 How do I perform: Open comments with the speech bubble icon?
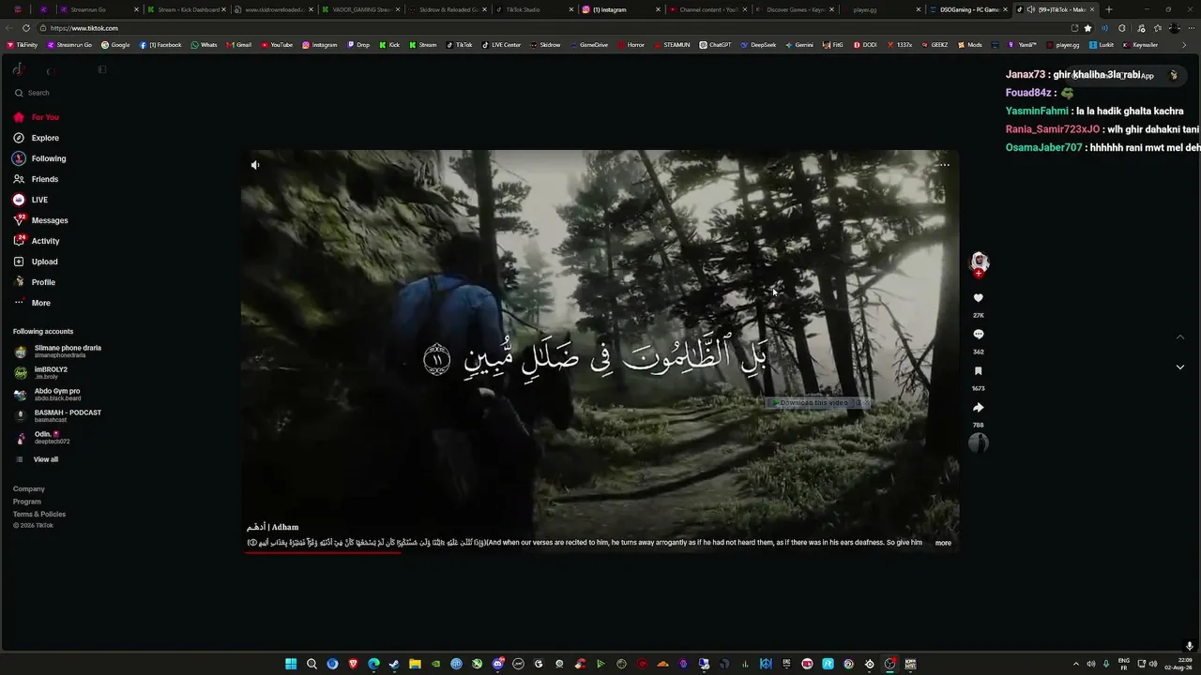[x=978, y=335]
